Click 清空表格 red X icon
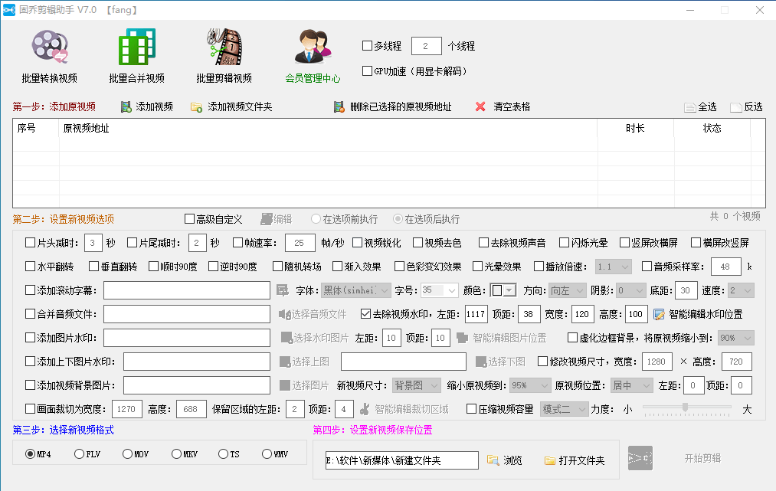This screenshot has height=491, width=776. click(480, 106)
